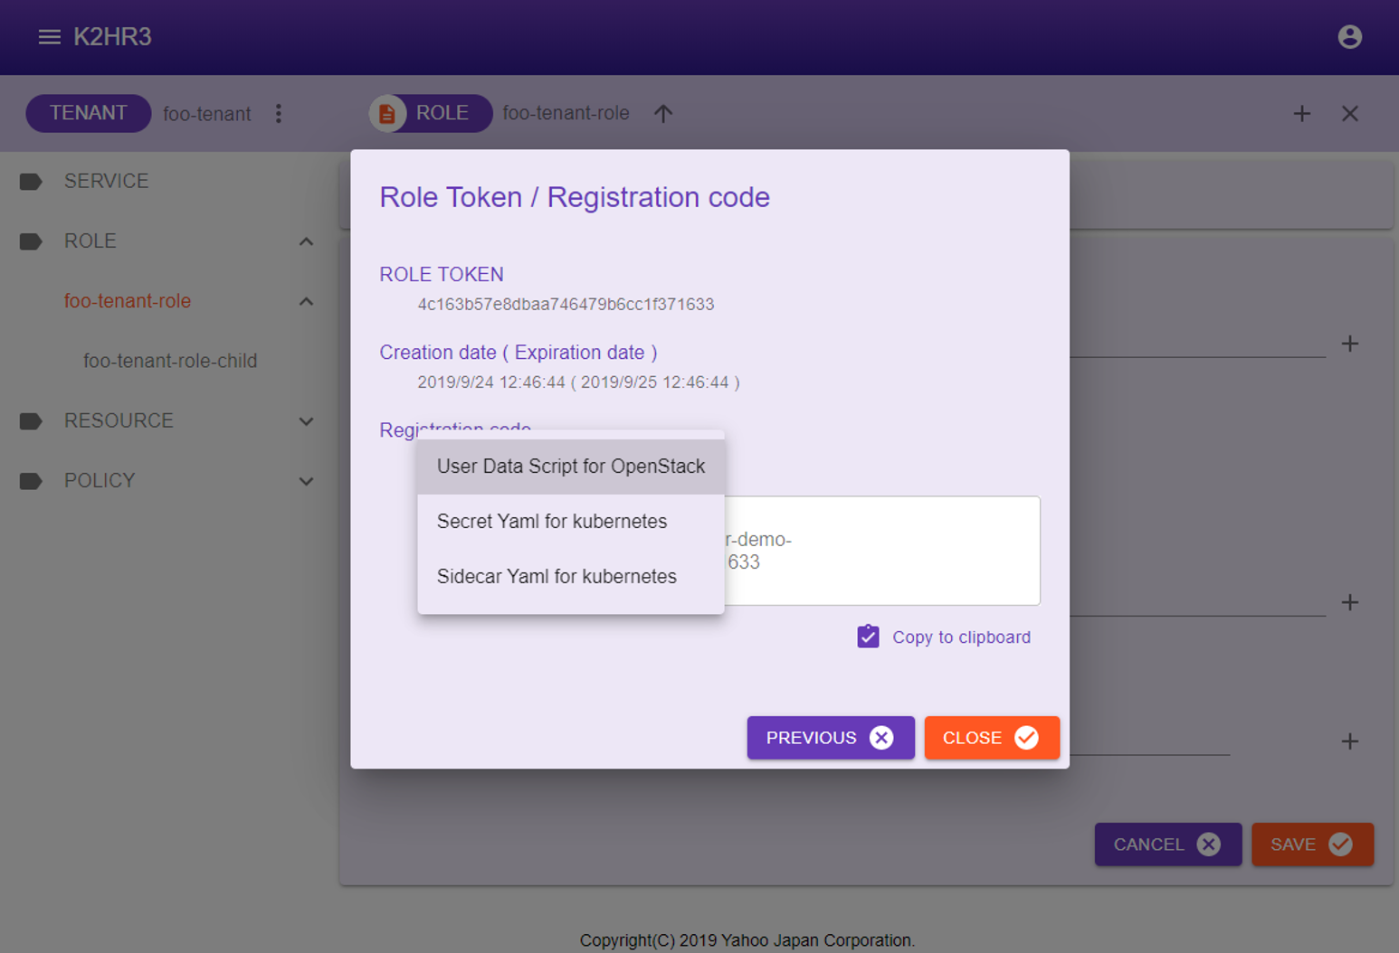Click foo-tenant name in header
Image resolution: width=1399 pixels, height=953 pixels.
pos(207,114)
